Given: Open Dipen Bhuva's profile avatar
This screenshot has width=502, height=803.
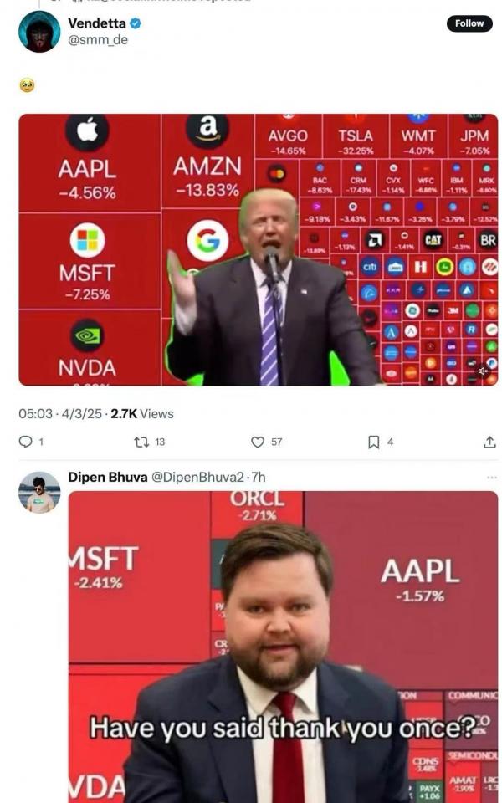Looking at the screenshot, I should [39, 492].
